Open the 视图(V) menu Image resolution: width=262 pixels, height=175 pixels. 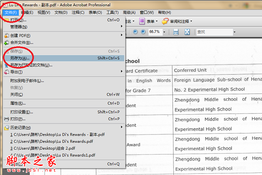click(44, 13)
